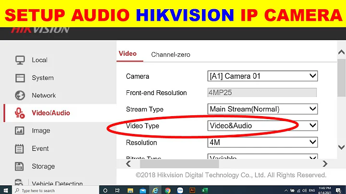Open the notification center icon
This screenshot has width=346, height=194.
[x=339, y=191]
